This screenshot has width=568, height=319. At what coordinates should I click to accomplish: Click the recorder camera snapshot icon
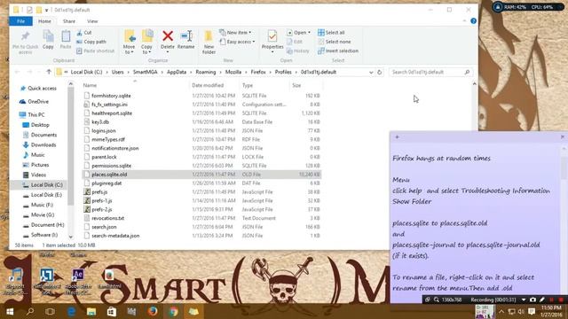pos(532,300)
